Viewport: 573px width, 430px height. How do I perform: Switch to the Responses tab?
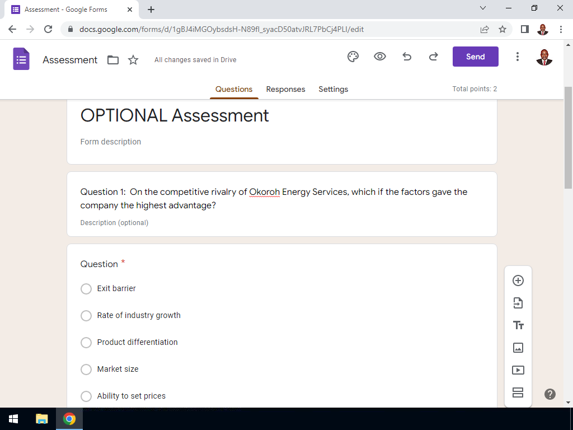pos(285,89)
